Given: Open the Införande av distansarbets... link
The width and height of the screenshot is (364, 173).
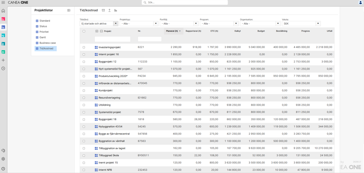Looking at the screenshot, I should (115, 83).
